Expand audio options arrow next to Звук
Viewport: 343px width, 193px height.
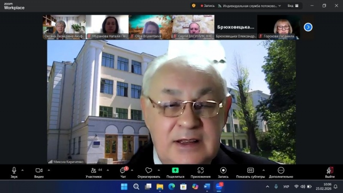[x=24, y=170]
